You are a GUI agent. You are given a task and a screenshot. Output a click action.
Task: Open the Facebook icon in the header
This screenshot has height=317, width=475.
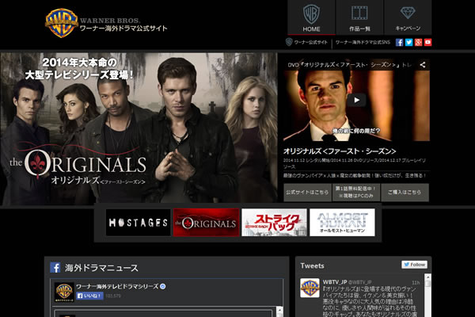tap(399, 42)
